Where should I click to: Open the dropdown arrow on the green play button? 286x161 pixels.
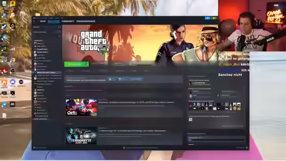88,64
